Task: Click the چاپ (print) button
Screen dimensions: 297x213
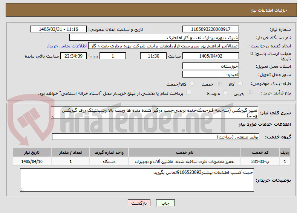Action: [165, 203]
